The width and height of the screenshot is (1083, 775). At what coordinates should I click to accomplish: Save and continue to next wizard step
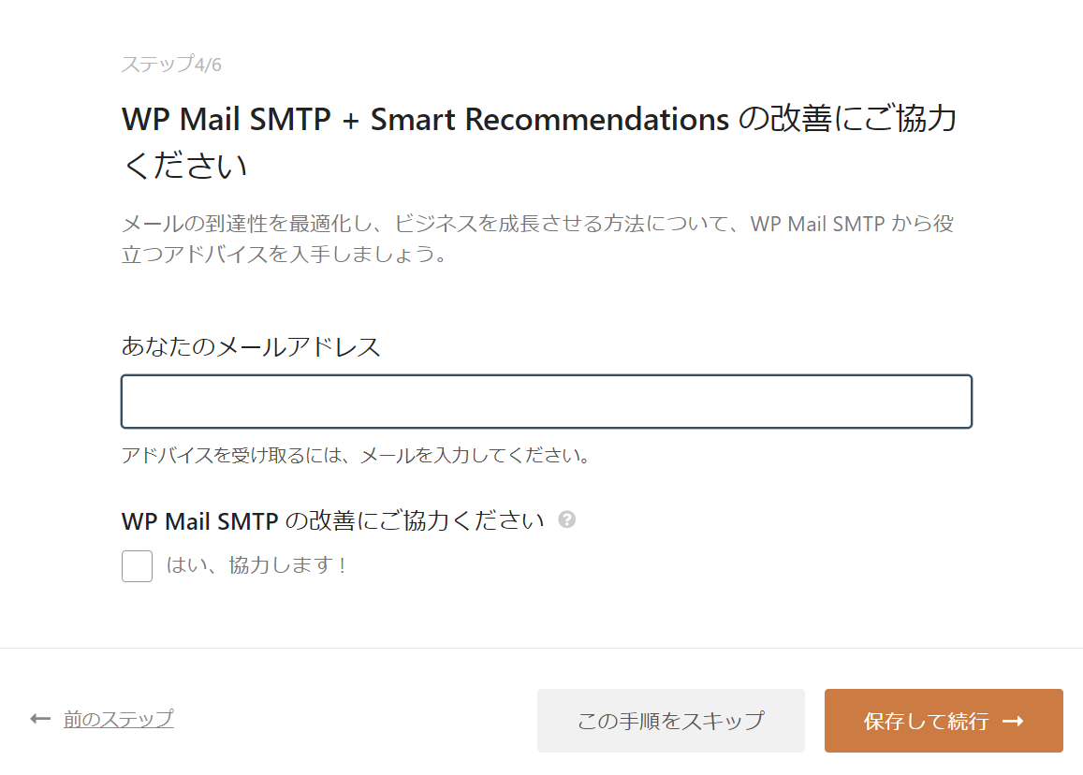[943, 721]
